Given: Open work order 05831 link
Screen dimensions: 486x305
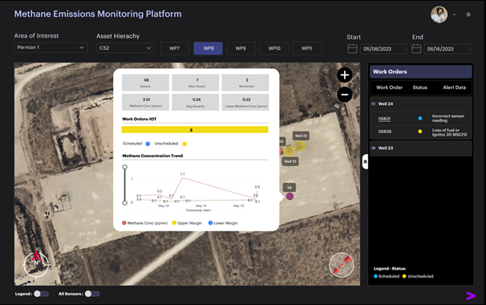Looking at the screenshot, I should [384, 119].
